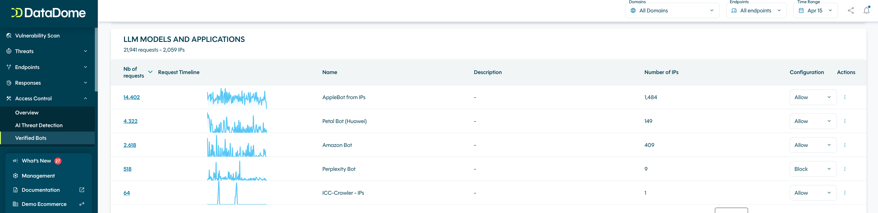This screenshot has width=878, height=213.
Task: Switch account via Demo Ecommerce
Action: click(48, 204)
